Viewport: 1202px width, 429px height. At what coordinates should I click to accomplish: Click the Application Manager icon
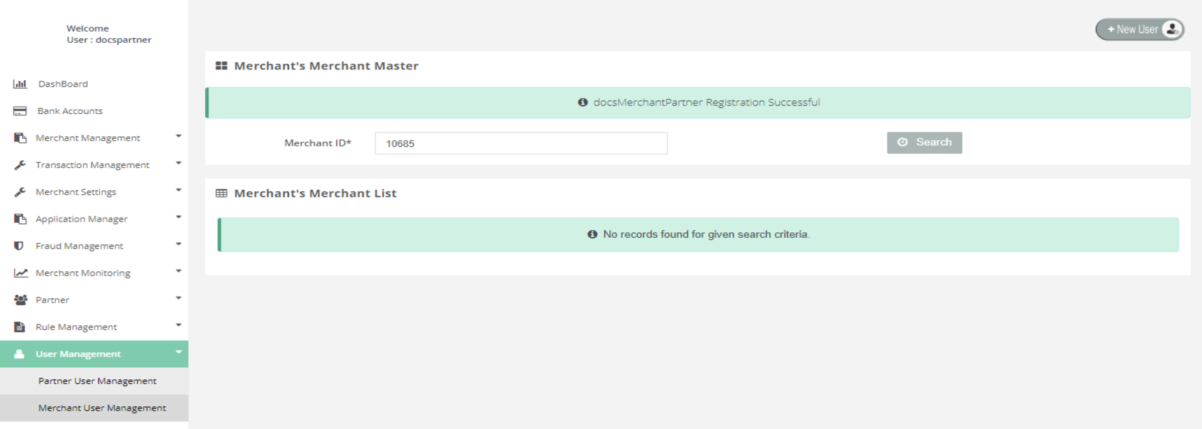point(20,219)
